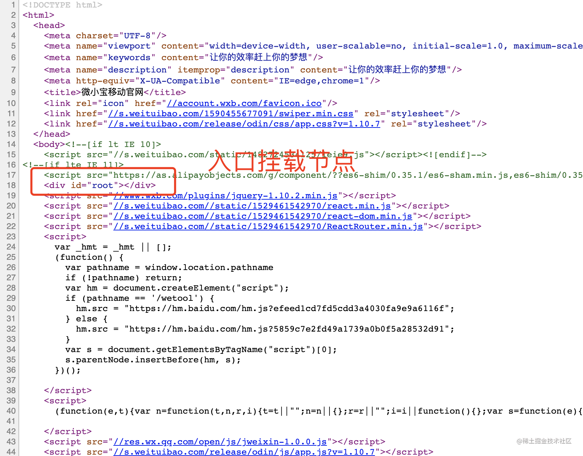Open the react.min.js script link

click(252, 206)
